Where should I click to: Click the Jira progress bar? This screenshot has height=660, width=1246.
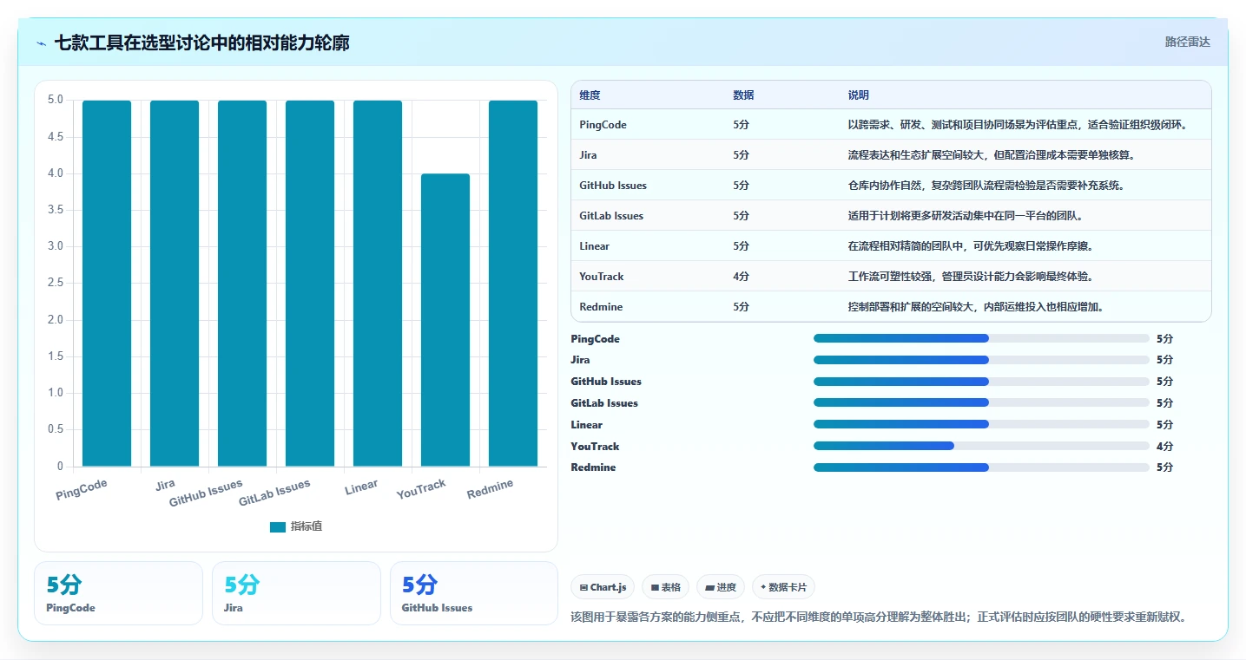click(981, 360)
